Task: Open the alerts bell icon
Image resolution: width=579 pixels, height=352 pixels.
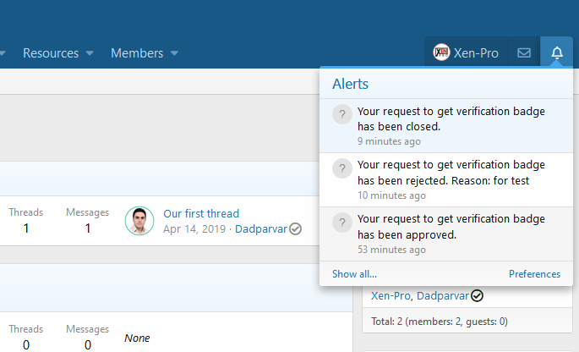Action: (x=557, y=52)
